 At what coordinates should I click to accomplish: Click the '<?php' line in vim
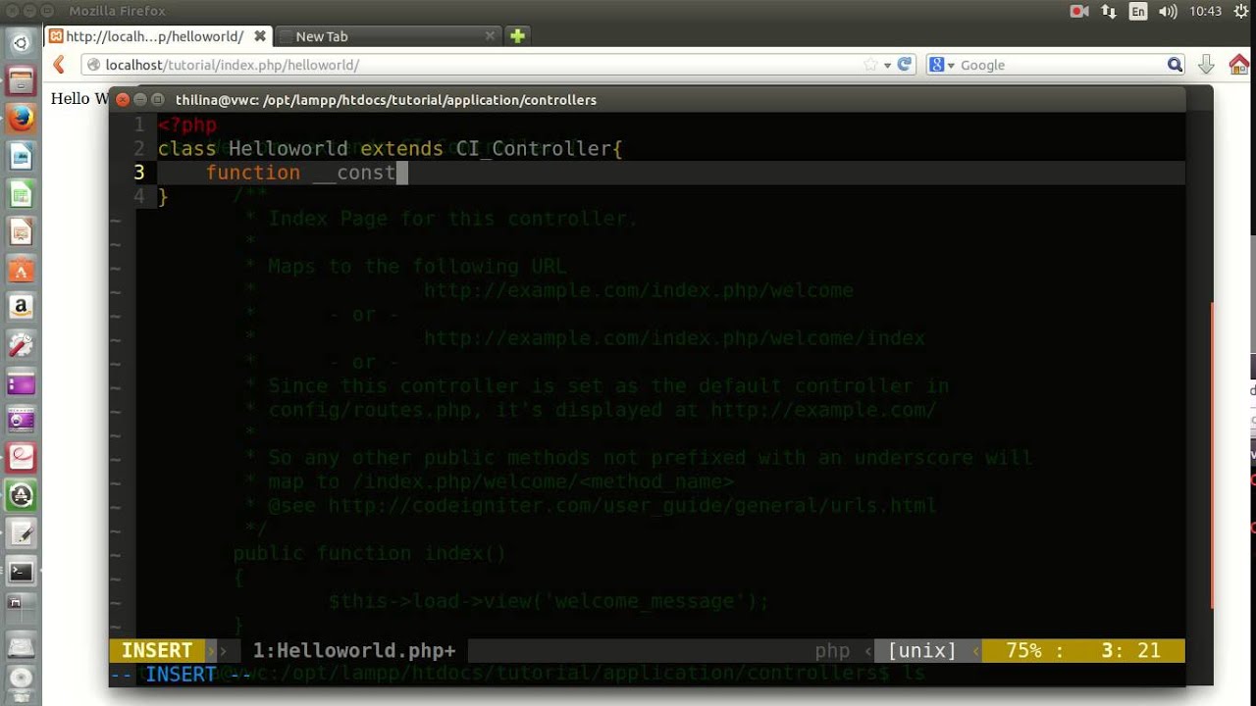point(186,125)
